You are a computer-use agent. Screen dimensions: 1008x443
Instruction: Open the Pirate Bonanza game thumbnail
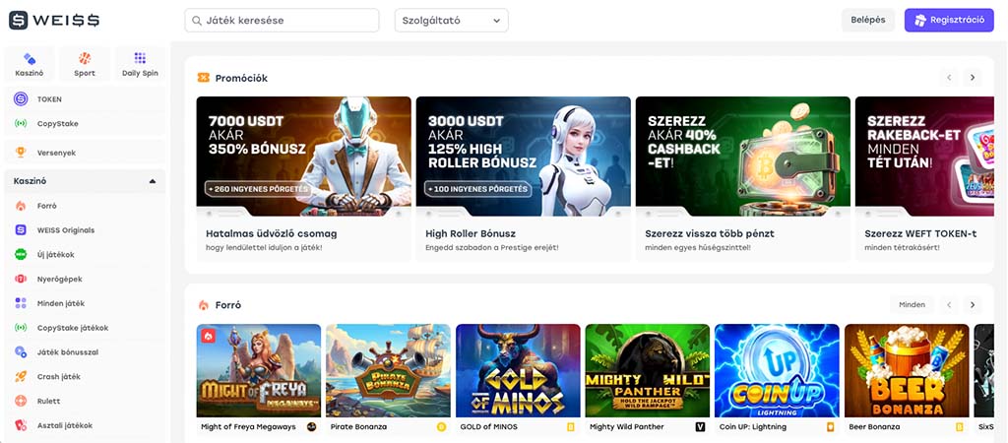coord(388,370)
